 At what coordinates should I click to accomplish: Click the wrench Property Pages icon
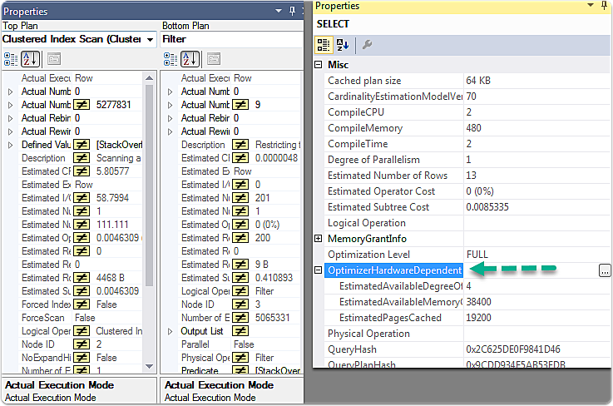(x=367, y=45)
